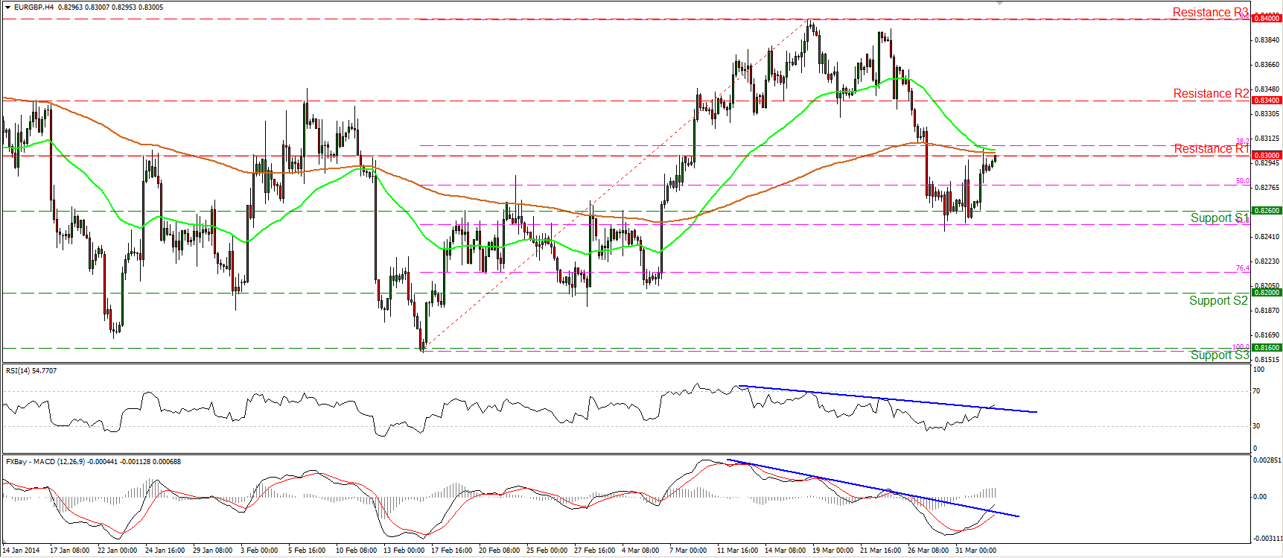The width and height of the screenshot is (1283, 558).
Task: Click the 0.81870 price axis value
Action: 1268,311
